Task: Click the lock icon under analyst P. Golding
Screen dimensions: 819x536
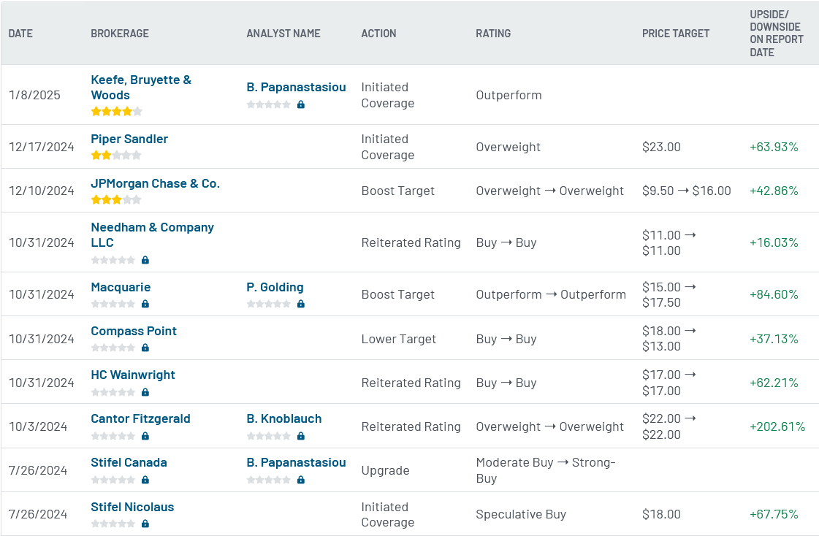Action: (301, 304)
